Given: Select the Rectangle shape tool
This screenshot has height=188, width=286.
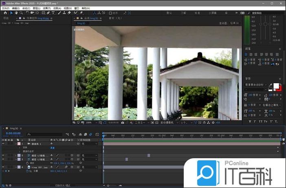Looking at the screenshot, I should coord(43,13).
